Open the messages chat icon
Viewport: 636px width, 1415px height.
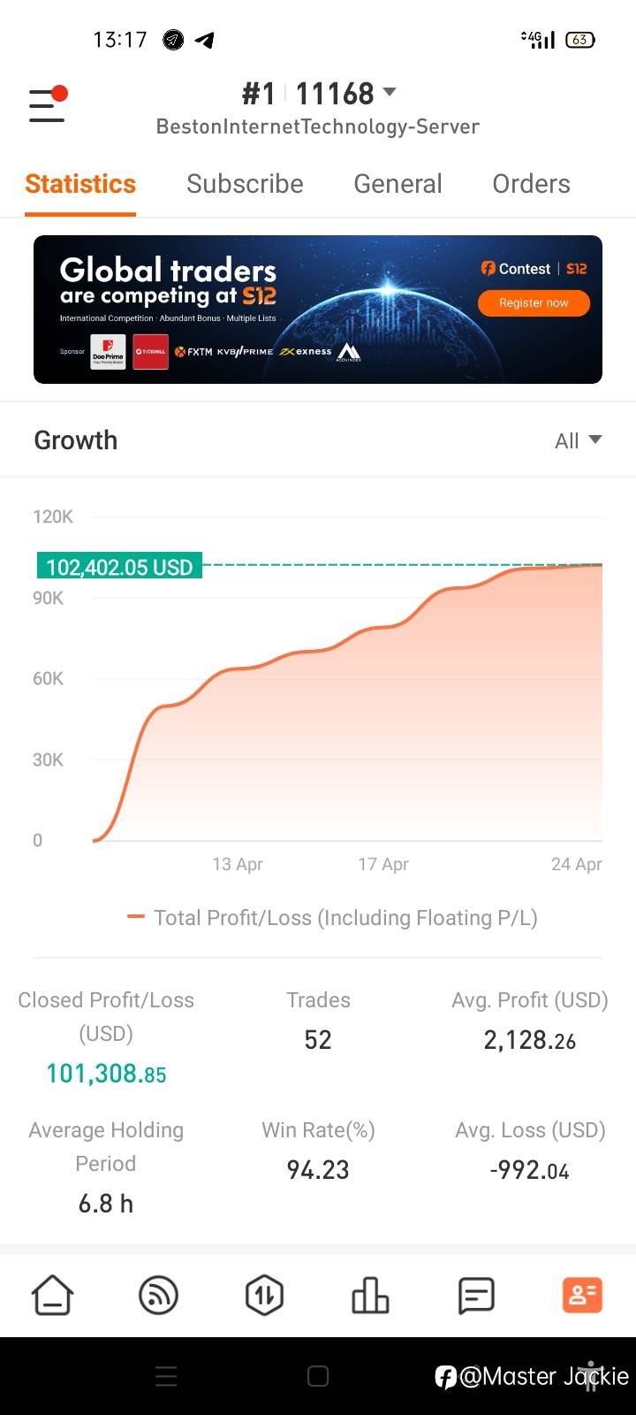point(476,1296)
